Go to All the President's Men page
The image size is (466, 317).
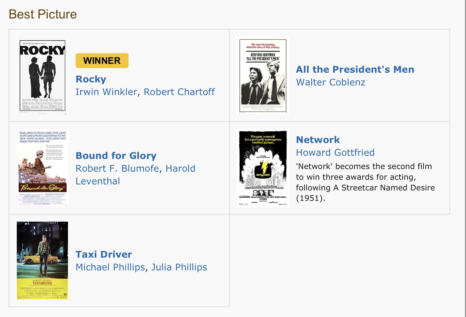tap(355, 70)
